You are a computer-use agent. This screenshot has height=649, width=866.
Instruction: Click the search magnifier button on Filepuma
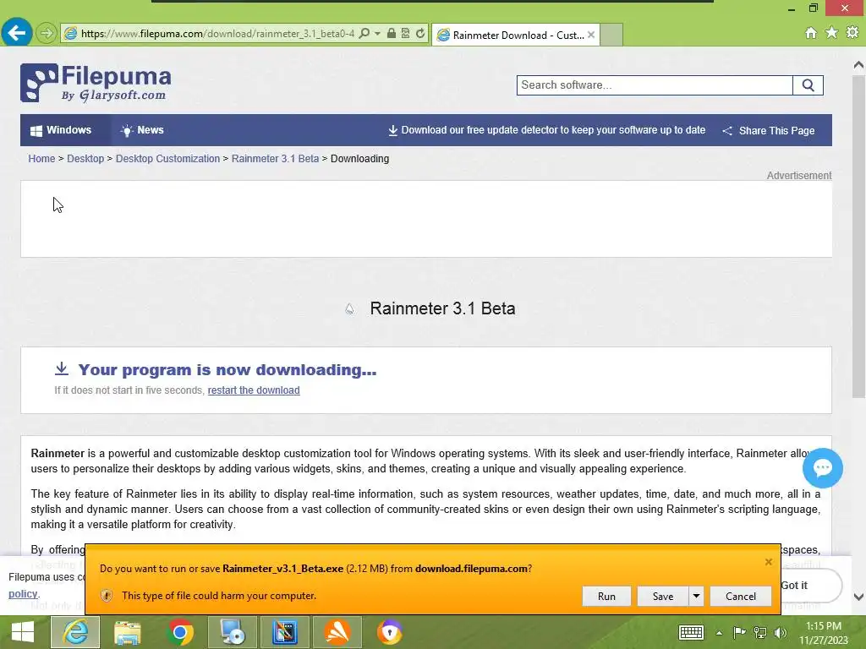tap(808, 85)
